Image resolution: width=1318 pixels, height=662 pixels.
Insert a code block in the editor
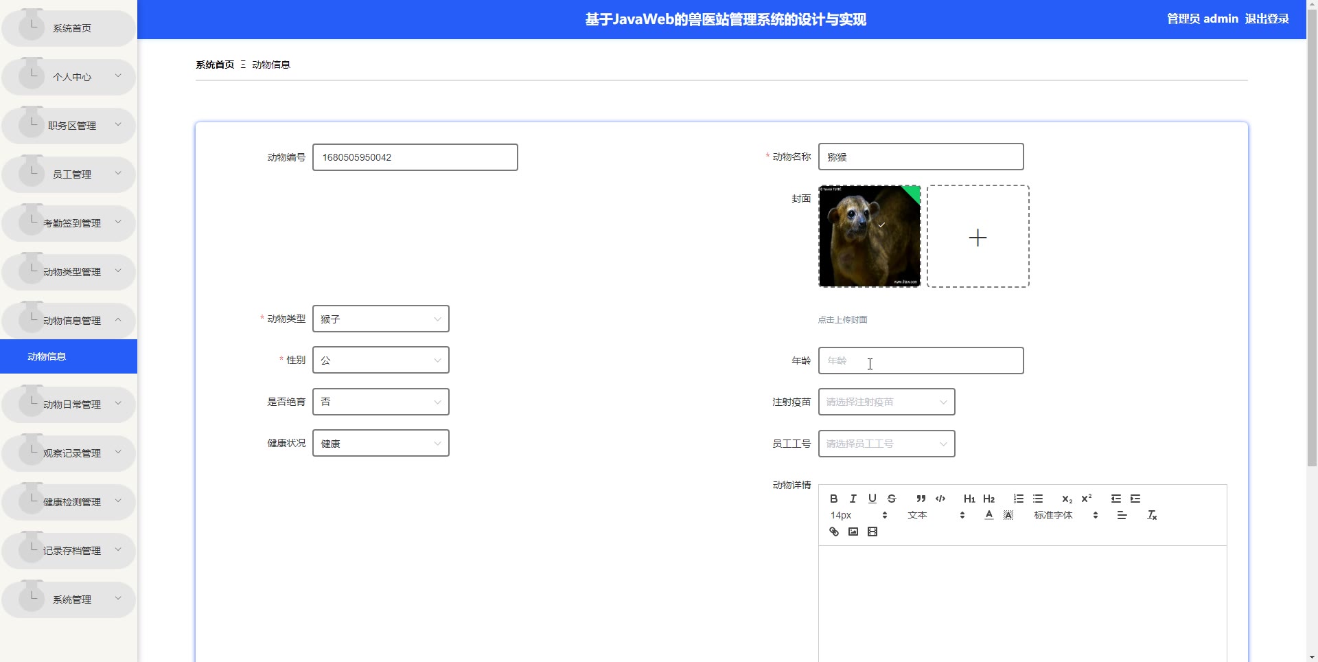[940, 499]
